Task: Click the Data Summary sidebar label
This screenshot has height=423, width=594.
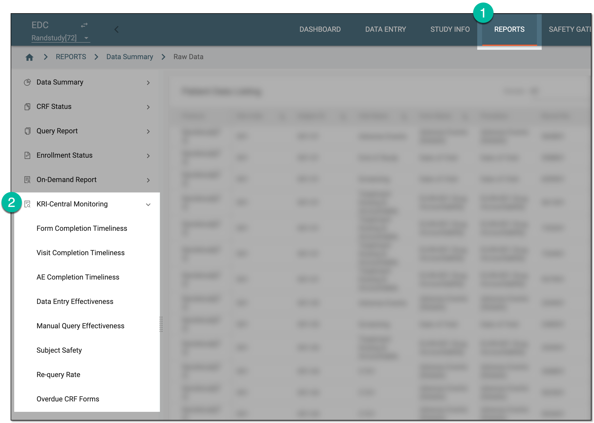Action: 60,82
